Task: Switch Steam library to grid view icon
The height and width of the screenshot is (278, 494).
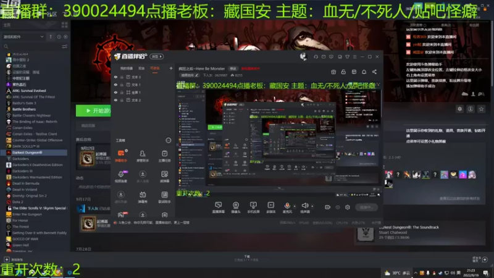Action: click(x=65, y=25)
